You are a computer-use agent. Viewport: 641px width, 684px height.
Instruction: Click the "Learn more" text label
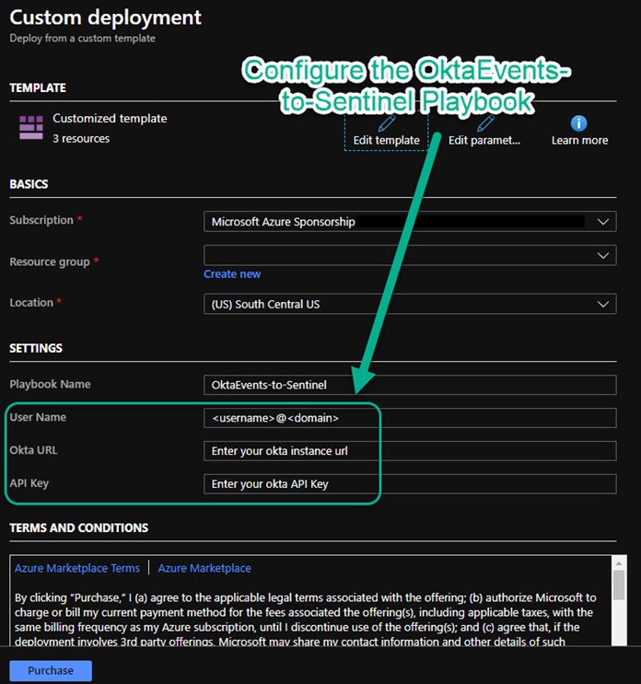click(579, 141)
